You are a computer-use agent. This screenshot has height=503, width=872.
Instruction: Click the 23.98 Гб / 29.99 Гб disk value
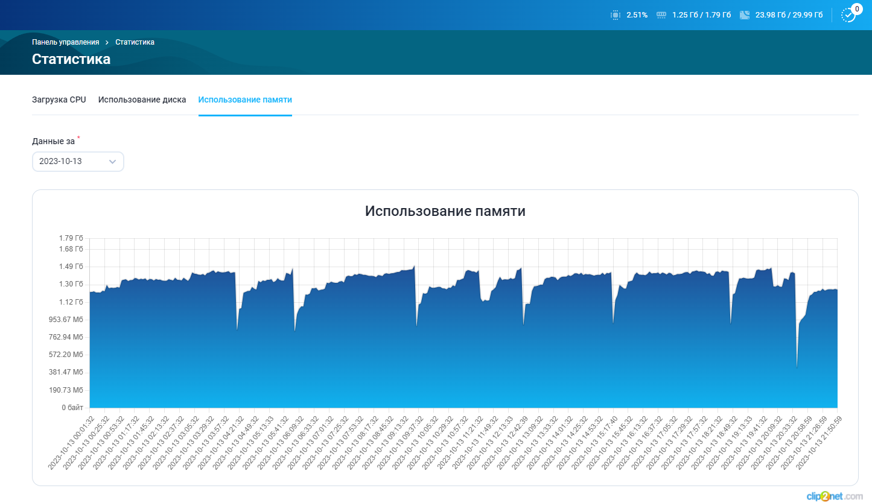coord(789,15)
